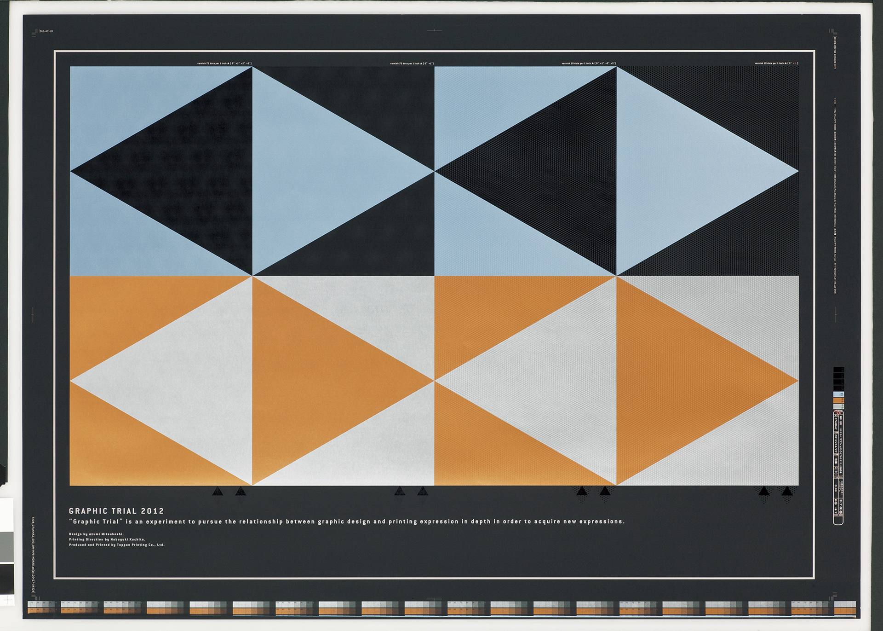Click the right-edge registration crosshair mark
Viewport: 883px width, 631px height.
(x=836, y=315)
